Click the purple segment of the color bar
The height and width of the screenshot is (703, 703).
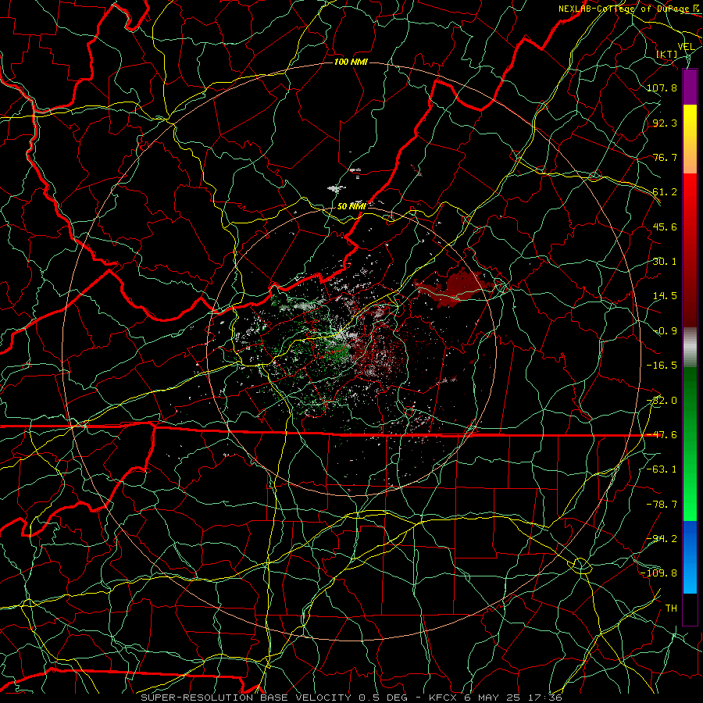coord(690,87)
